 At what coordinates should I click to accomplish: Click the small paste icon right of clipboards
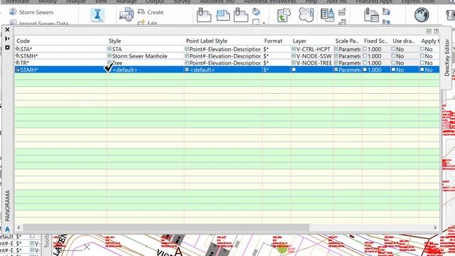pos(256,12)
